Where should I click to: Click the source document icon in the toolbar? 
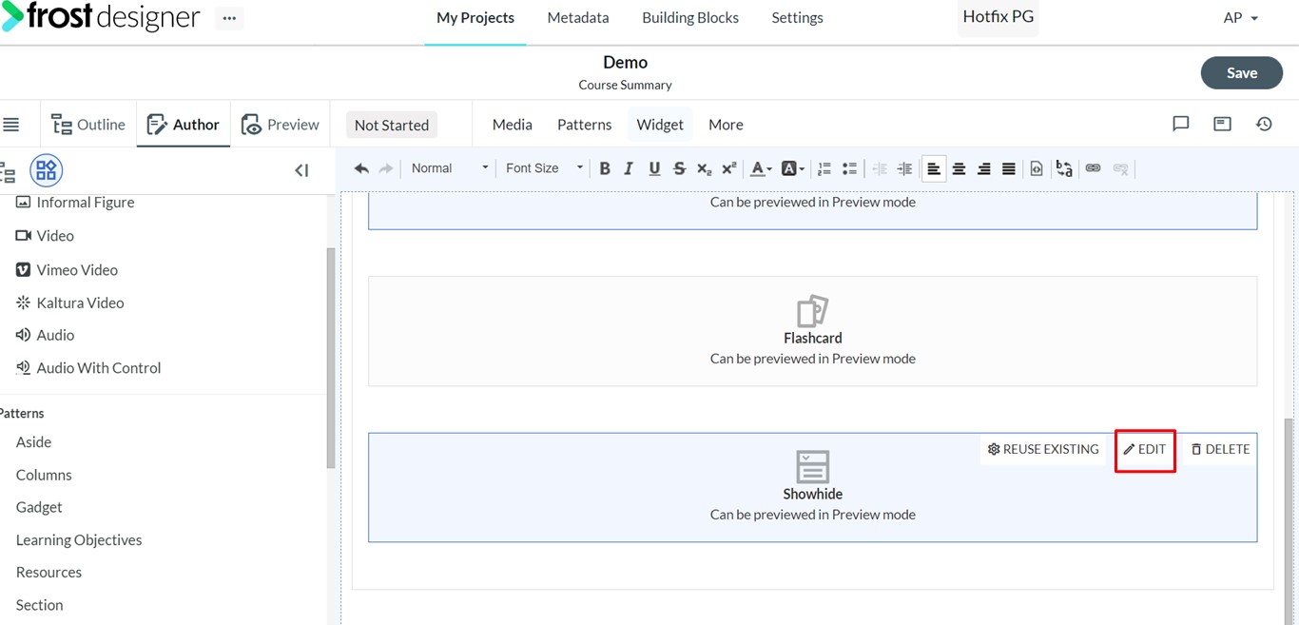point(1037,168)
